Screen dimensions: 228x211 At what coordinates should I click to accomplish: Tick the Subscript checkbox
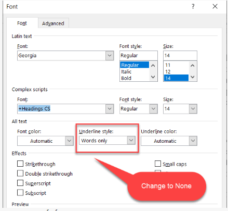[x=20, y=192]
